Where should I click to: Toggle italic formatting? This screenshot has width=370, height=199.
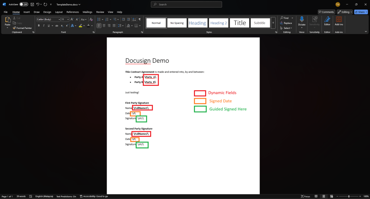click(x=44, y=26)
